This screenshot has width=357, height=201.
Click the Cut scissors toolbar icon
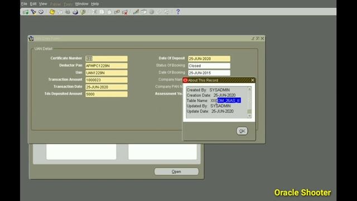[x=94, y=12]
